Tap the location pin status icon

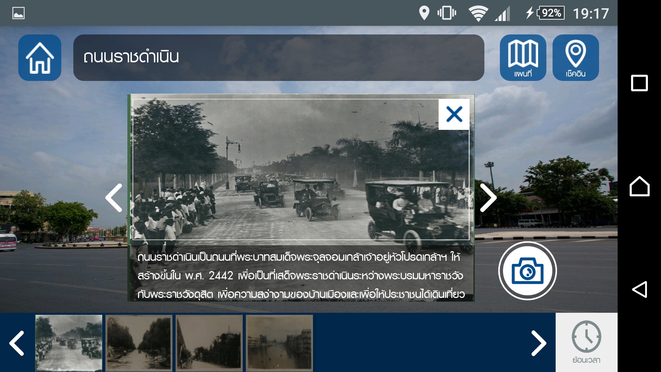[424, 13]
